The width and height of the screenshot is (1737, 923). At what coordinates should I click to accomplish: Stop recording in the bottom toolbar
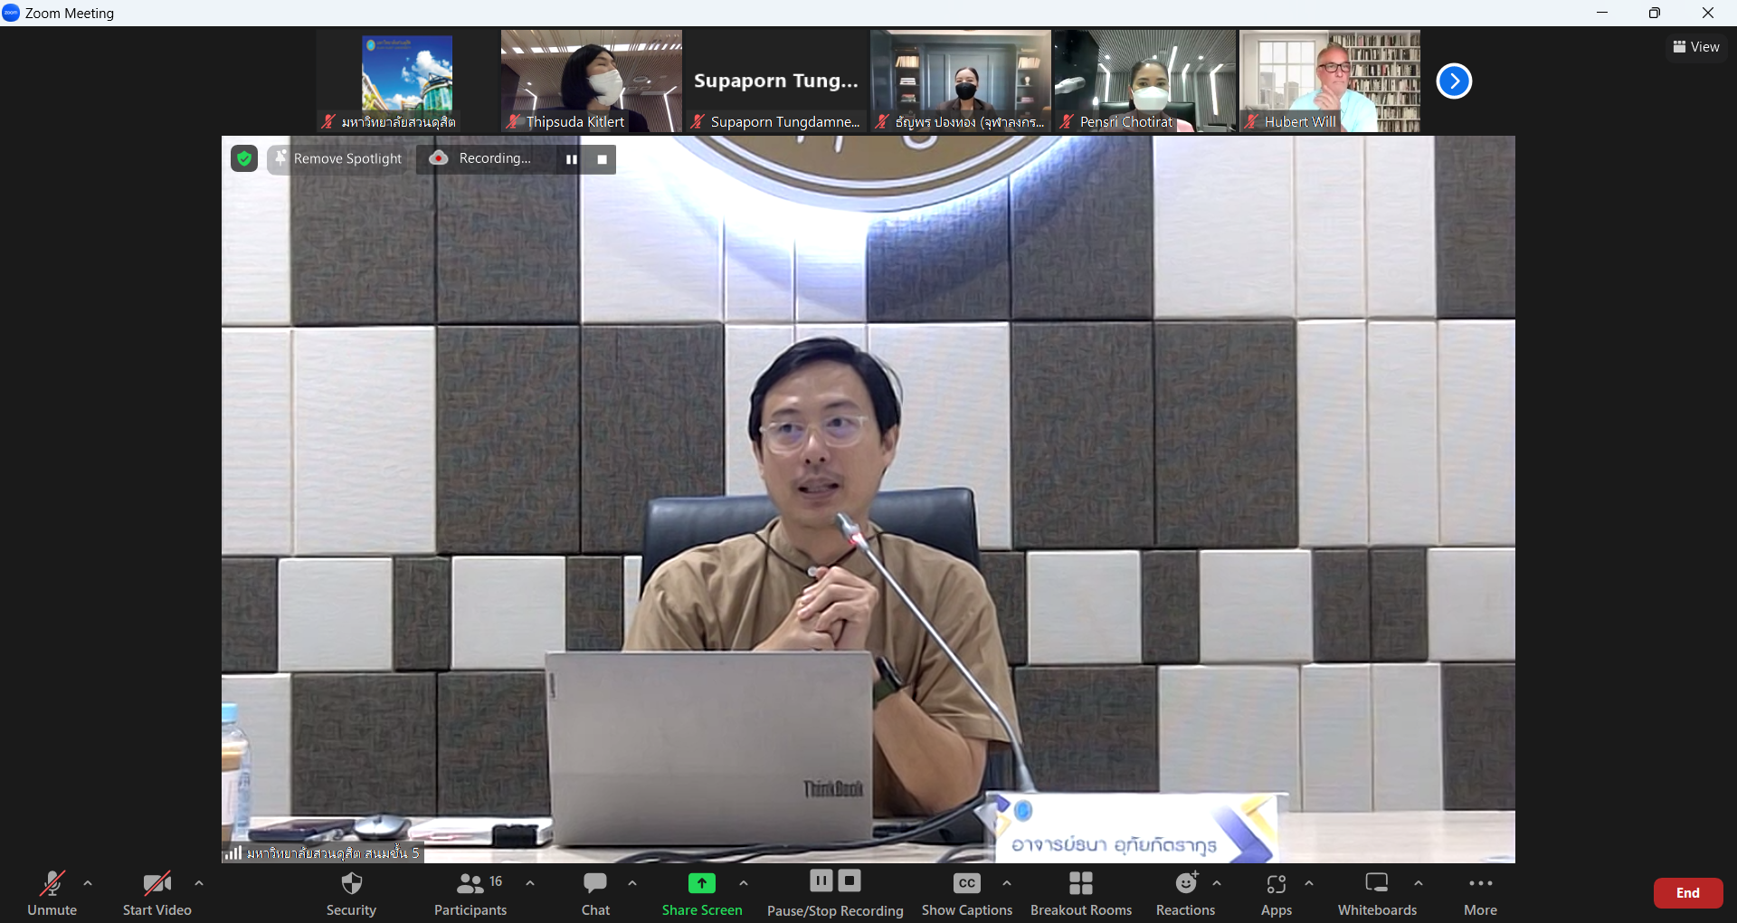[x=850, y=880]
